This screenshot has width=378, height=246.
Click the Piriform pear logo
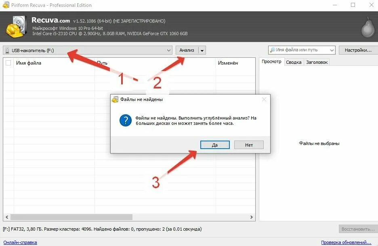coord(368,27)
